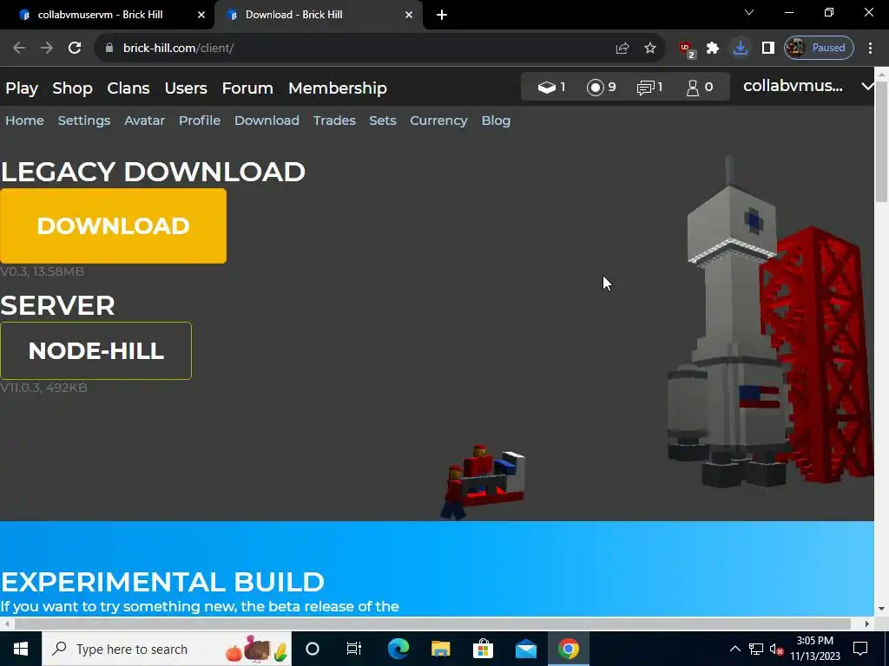Open the Chrome downloads icon
Image resolution: width=889 pixels, height=666 pixels.
(x=740, y=49)
